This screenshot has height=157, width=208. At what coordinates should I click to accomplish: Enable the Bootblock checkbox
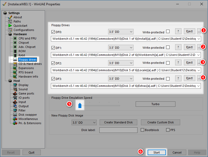pos(142,130)
